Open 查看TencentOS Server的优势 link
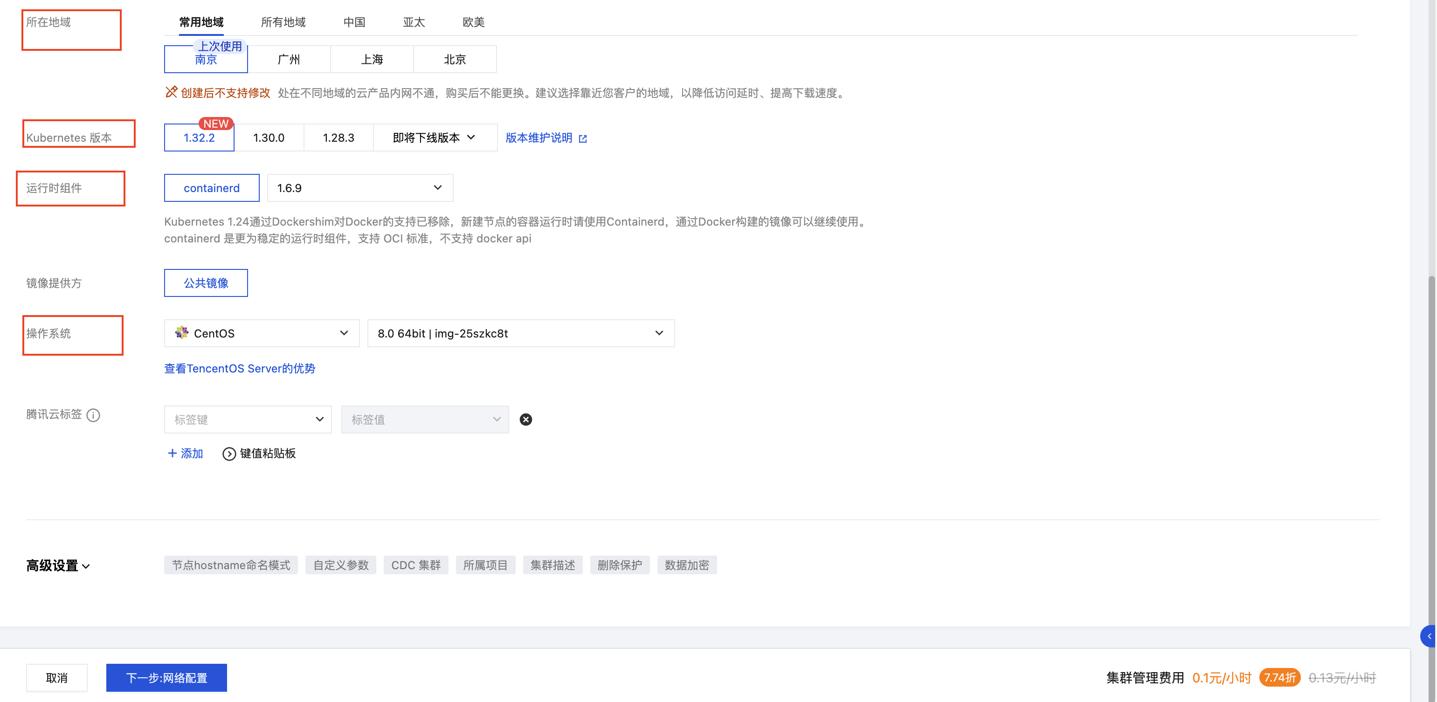This screenshot has height=702, width=1437. click(x=240, y=369)
